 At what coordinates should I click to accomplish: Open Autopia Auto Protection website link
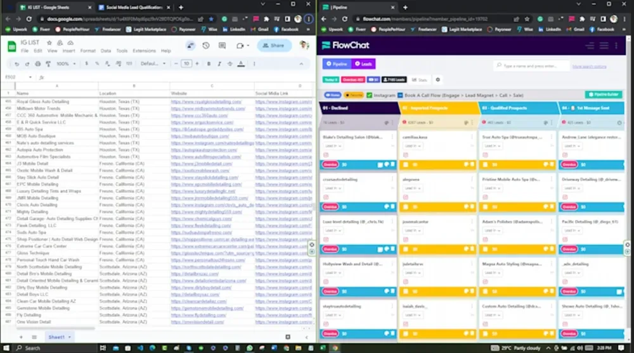(x=204, y=150)
